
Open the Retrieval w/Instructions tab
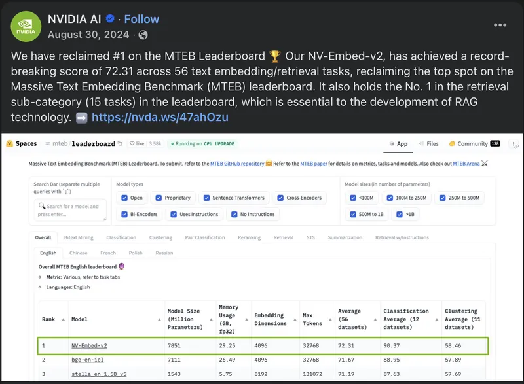tap(402, 237)
